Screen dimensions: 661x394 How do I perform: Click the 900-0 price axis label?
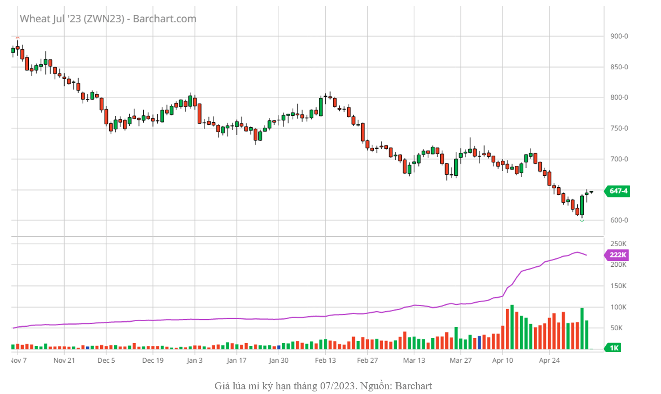click(x=619, y=36)
